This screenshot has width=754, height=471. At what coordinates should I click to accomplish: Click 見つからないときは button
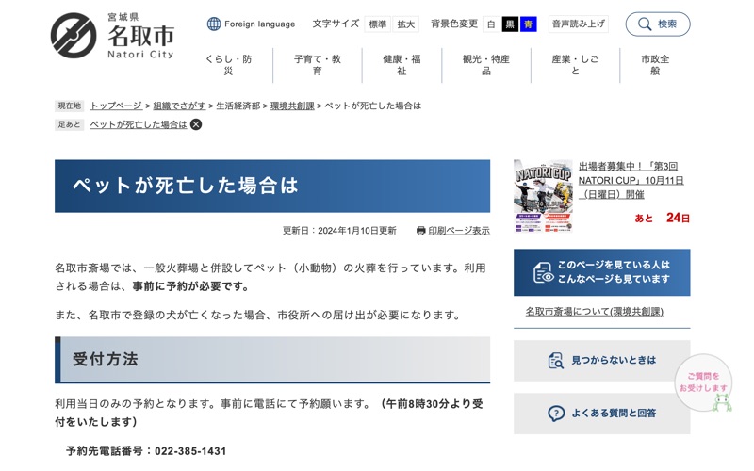[601, 361]
